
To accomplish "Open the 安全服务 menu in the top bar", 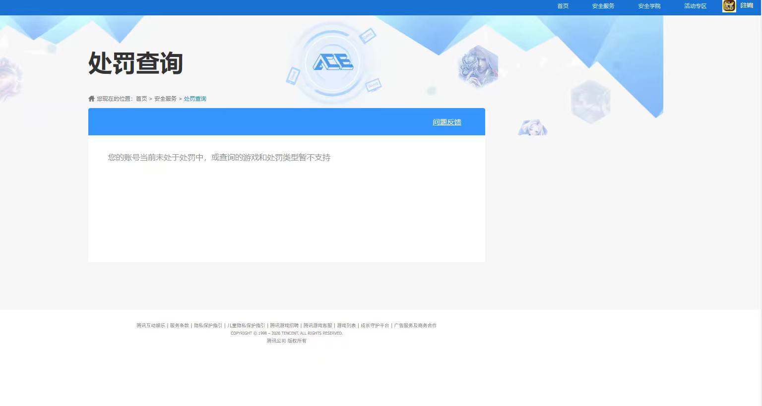I will coord(603,6).
